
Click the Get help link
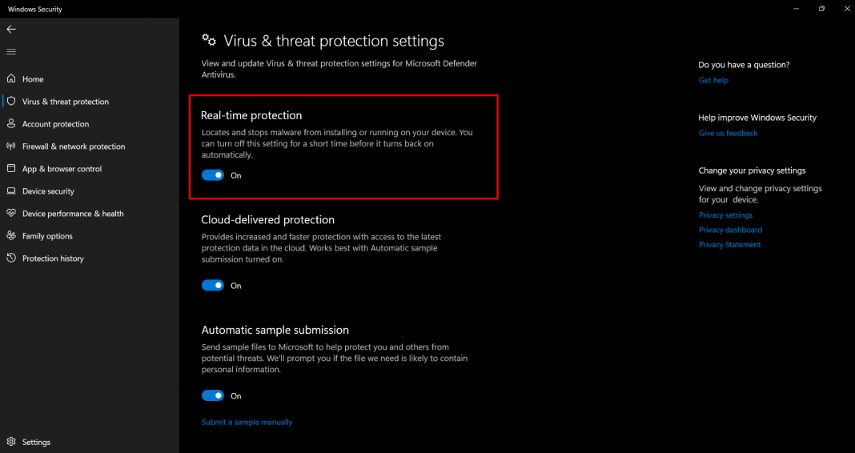(x=713, y=80)
